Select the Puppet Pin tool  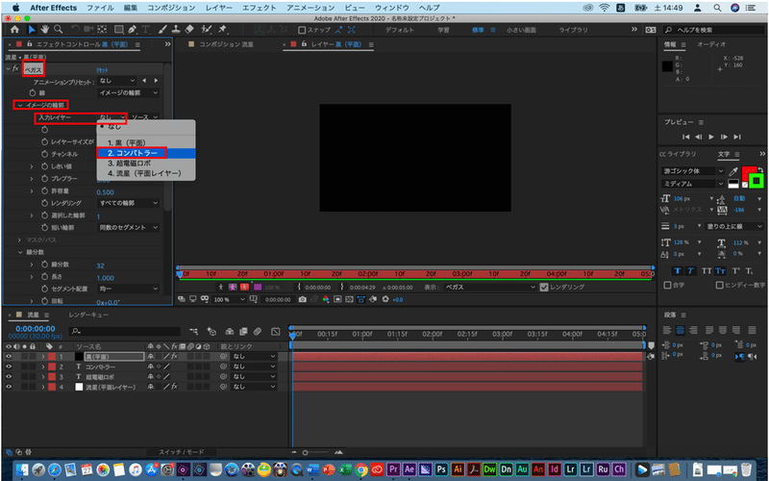coord(222,30)
